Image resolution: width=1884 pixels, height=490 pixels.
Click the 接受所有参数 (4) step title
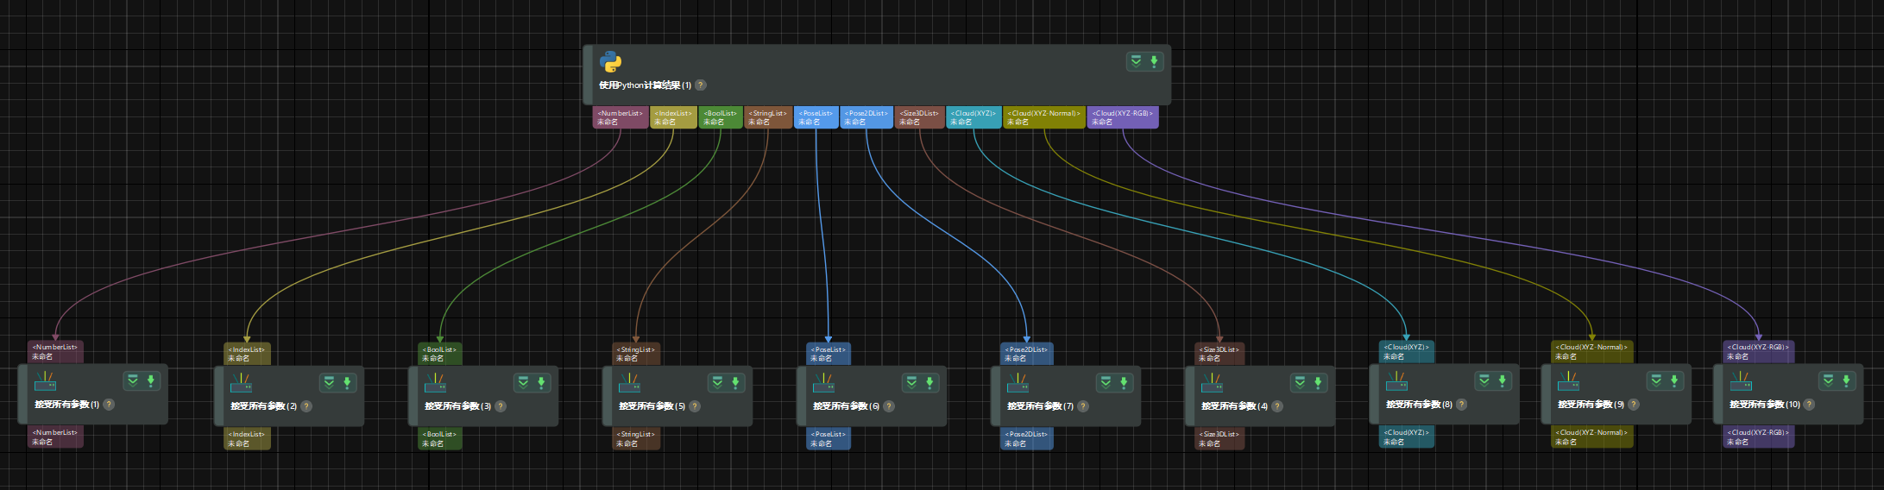(1234, 406)
